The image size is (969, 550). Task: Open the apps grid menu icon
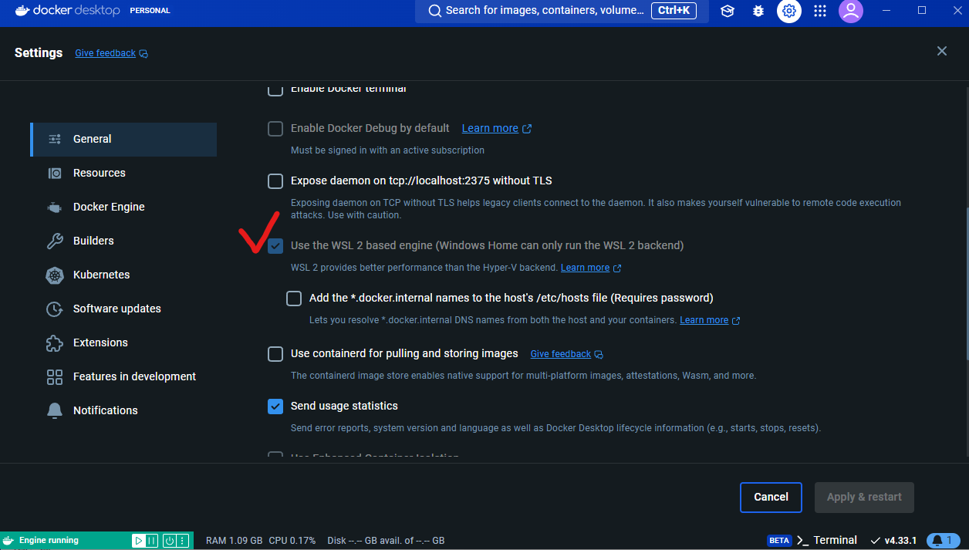819,11
